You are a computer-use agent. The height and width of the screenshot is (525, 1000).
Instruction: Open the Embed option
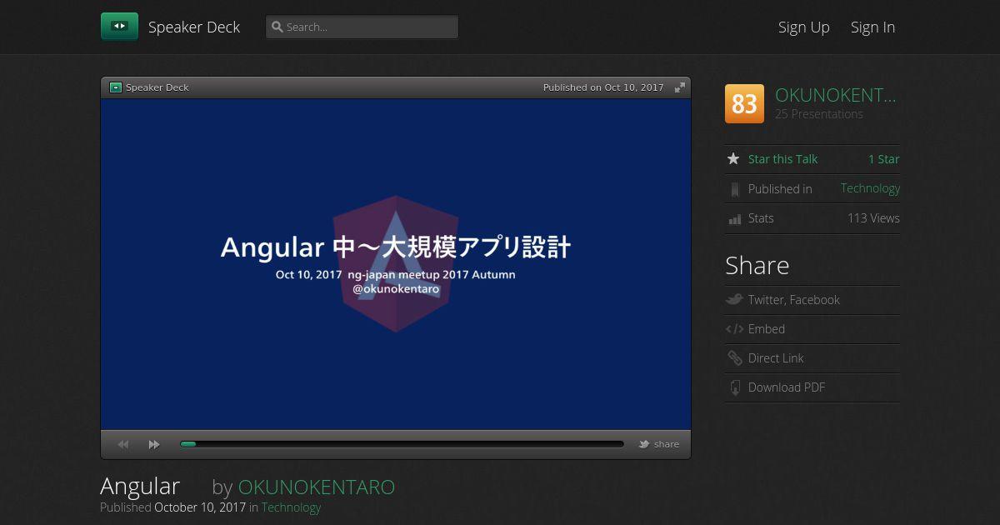click(767, 329)
